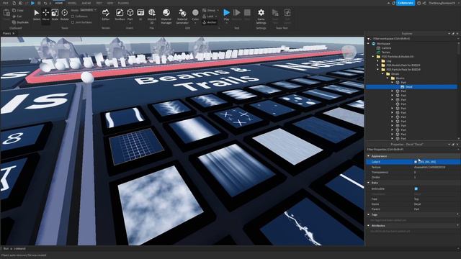Switch to the TEST ribbon tab

click(99, 3)
